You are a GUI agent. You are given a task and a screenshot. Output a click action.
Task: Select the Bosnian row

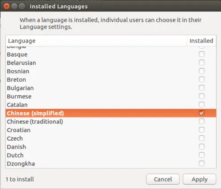click(111, 71)
